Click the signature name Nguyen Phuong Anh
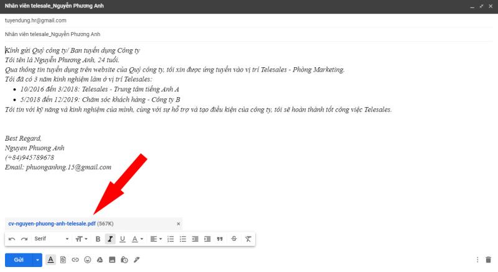The image size is (498, 272). [x=35, y=148]
